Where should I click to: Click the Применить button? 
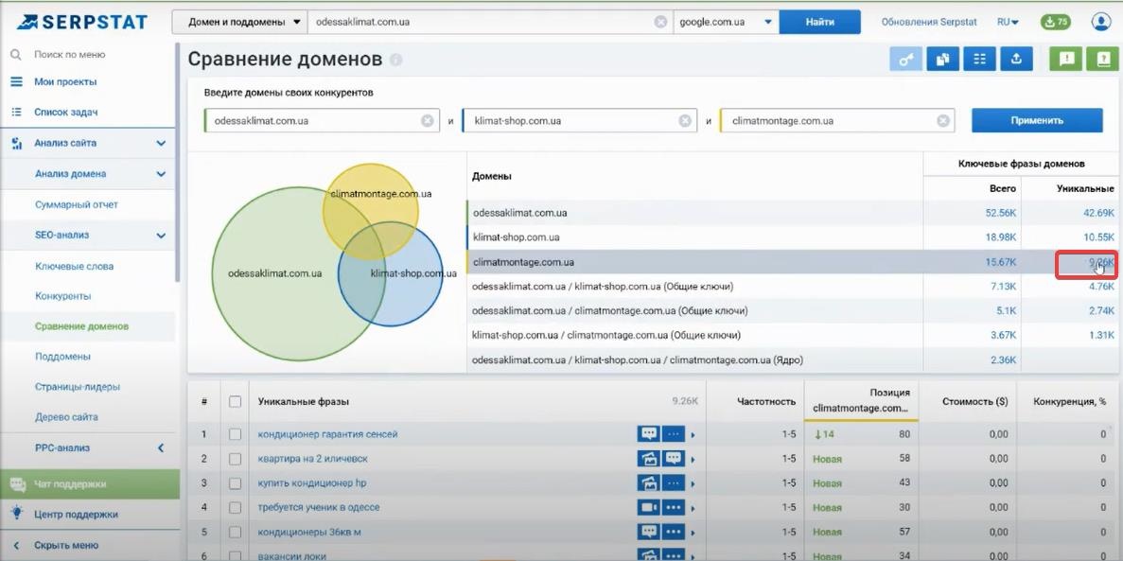pyautogui.click(x=1036, y=120)
